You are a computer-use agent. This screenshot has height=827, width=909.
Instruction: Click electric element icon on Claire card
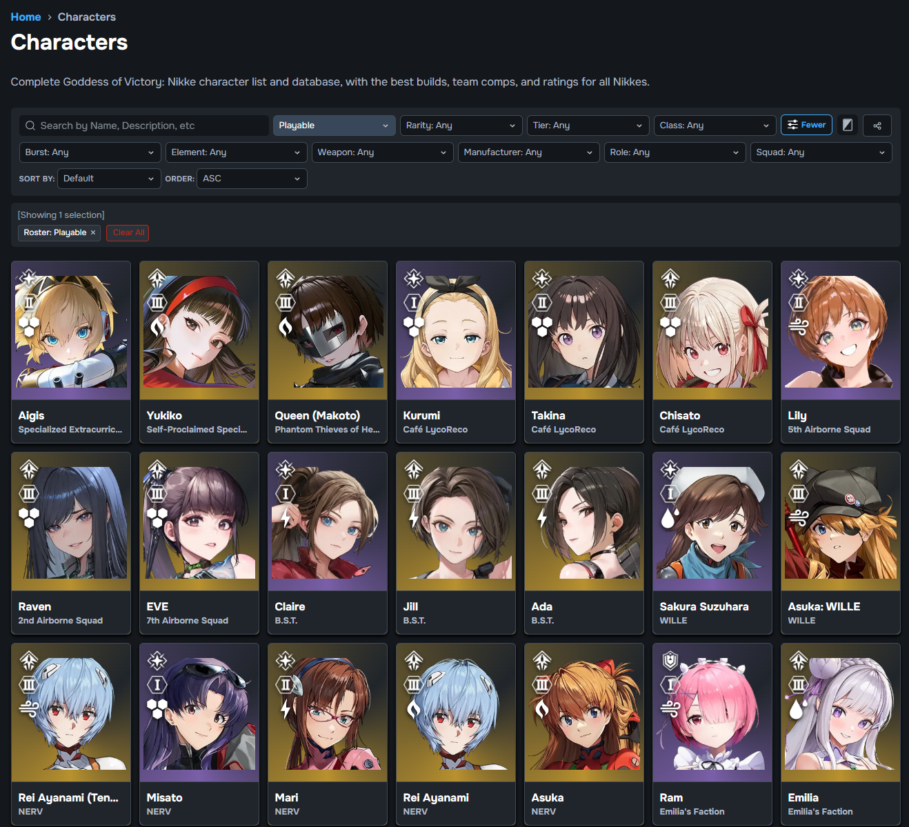286,517
